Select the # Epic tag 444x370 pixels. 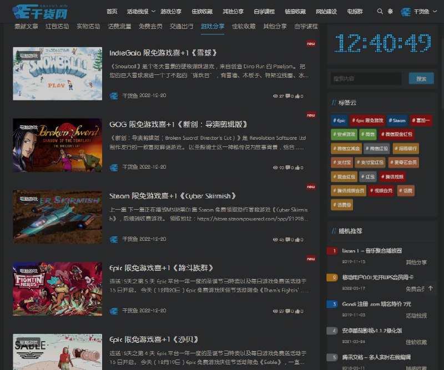(x=339, y=120)
